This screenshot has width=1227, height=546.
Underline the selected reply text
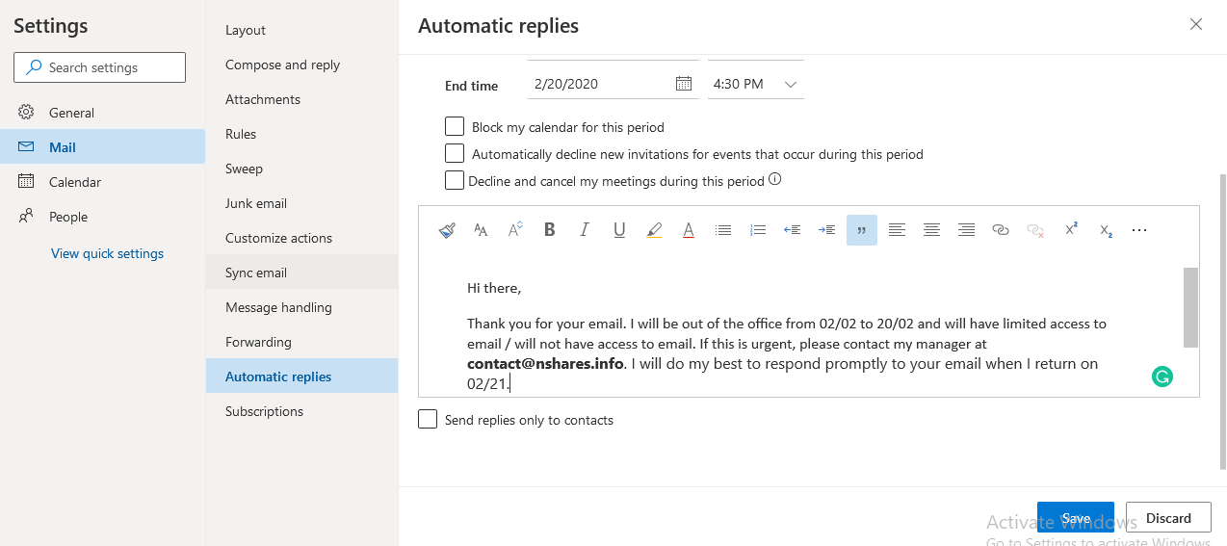tap(619, 230)
